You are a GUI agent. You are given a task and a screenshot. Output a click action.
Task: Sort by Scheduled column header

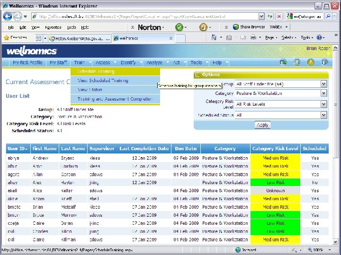pos(314,149)
